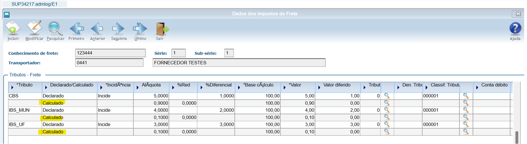Click the Incluir (add) toolbar icon
Viewport: 527px width, 144px height.
13,29
